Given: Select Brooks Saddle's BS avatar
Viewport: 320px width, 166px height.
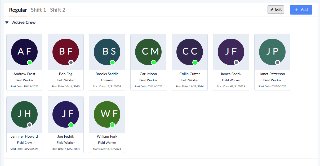Looking at the screenshot, I should point(107,52).
